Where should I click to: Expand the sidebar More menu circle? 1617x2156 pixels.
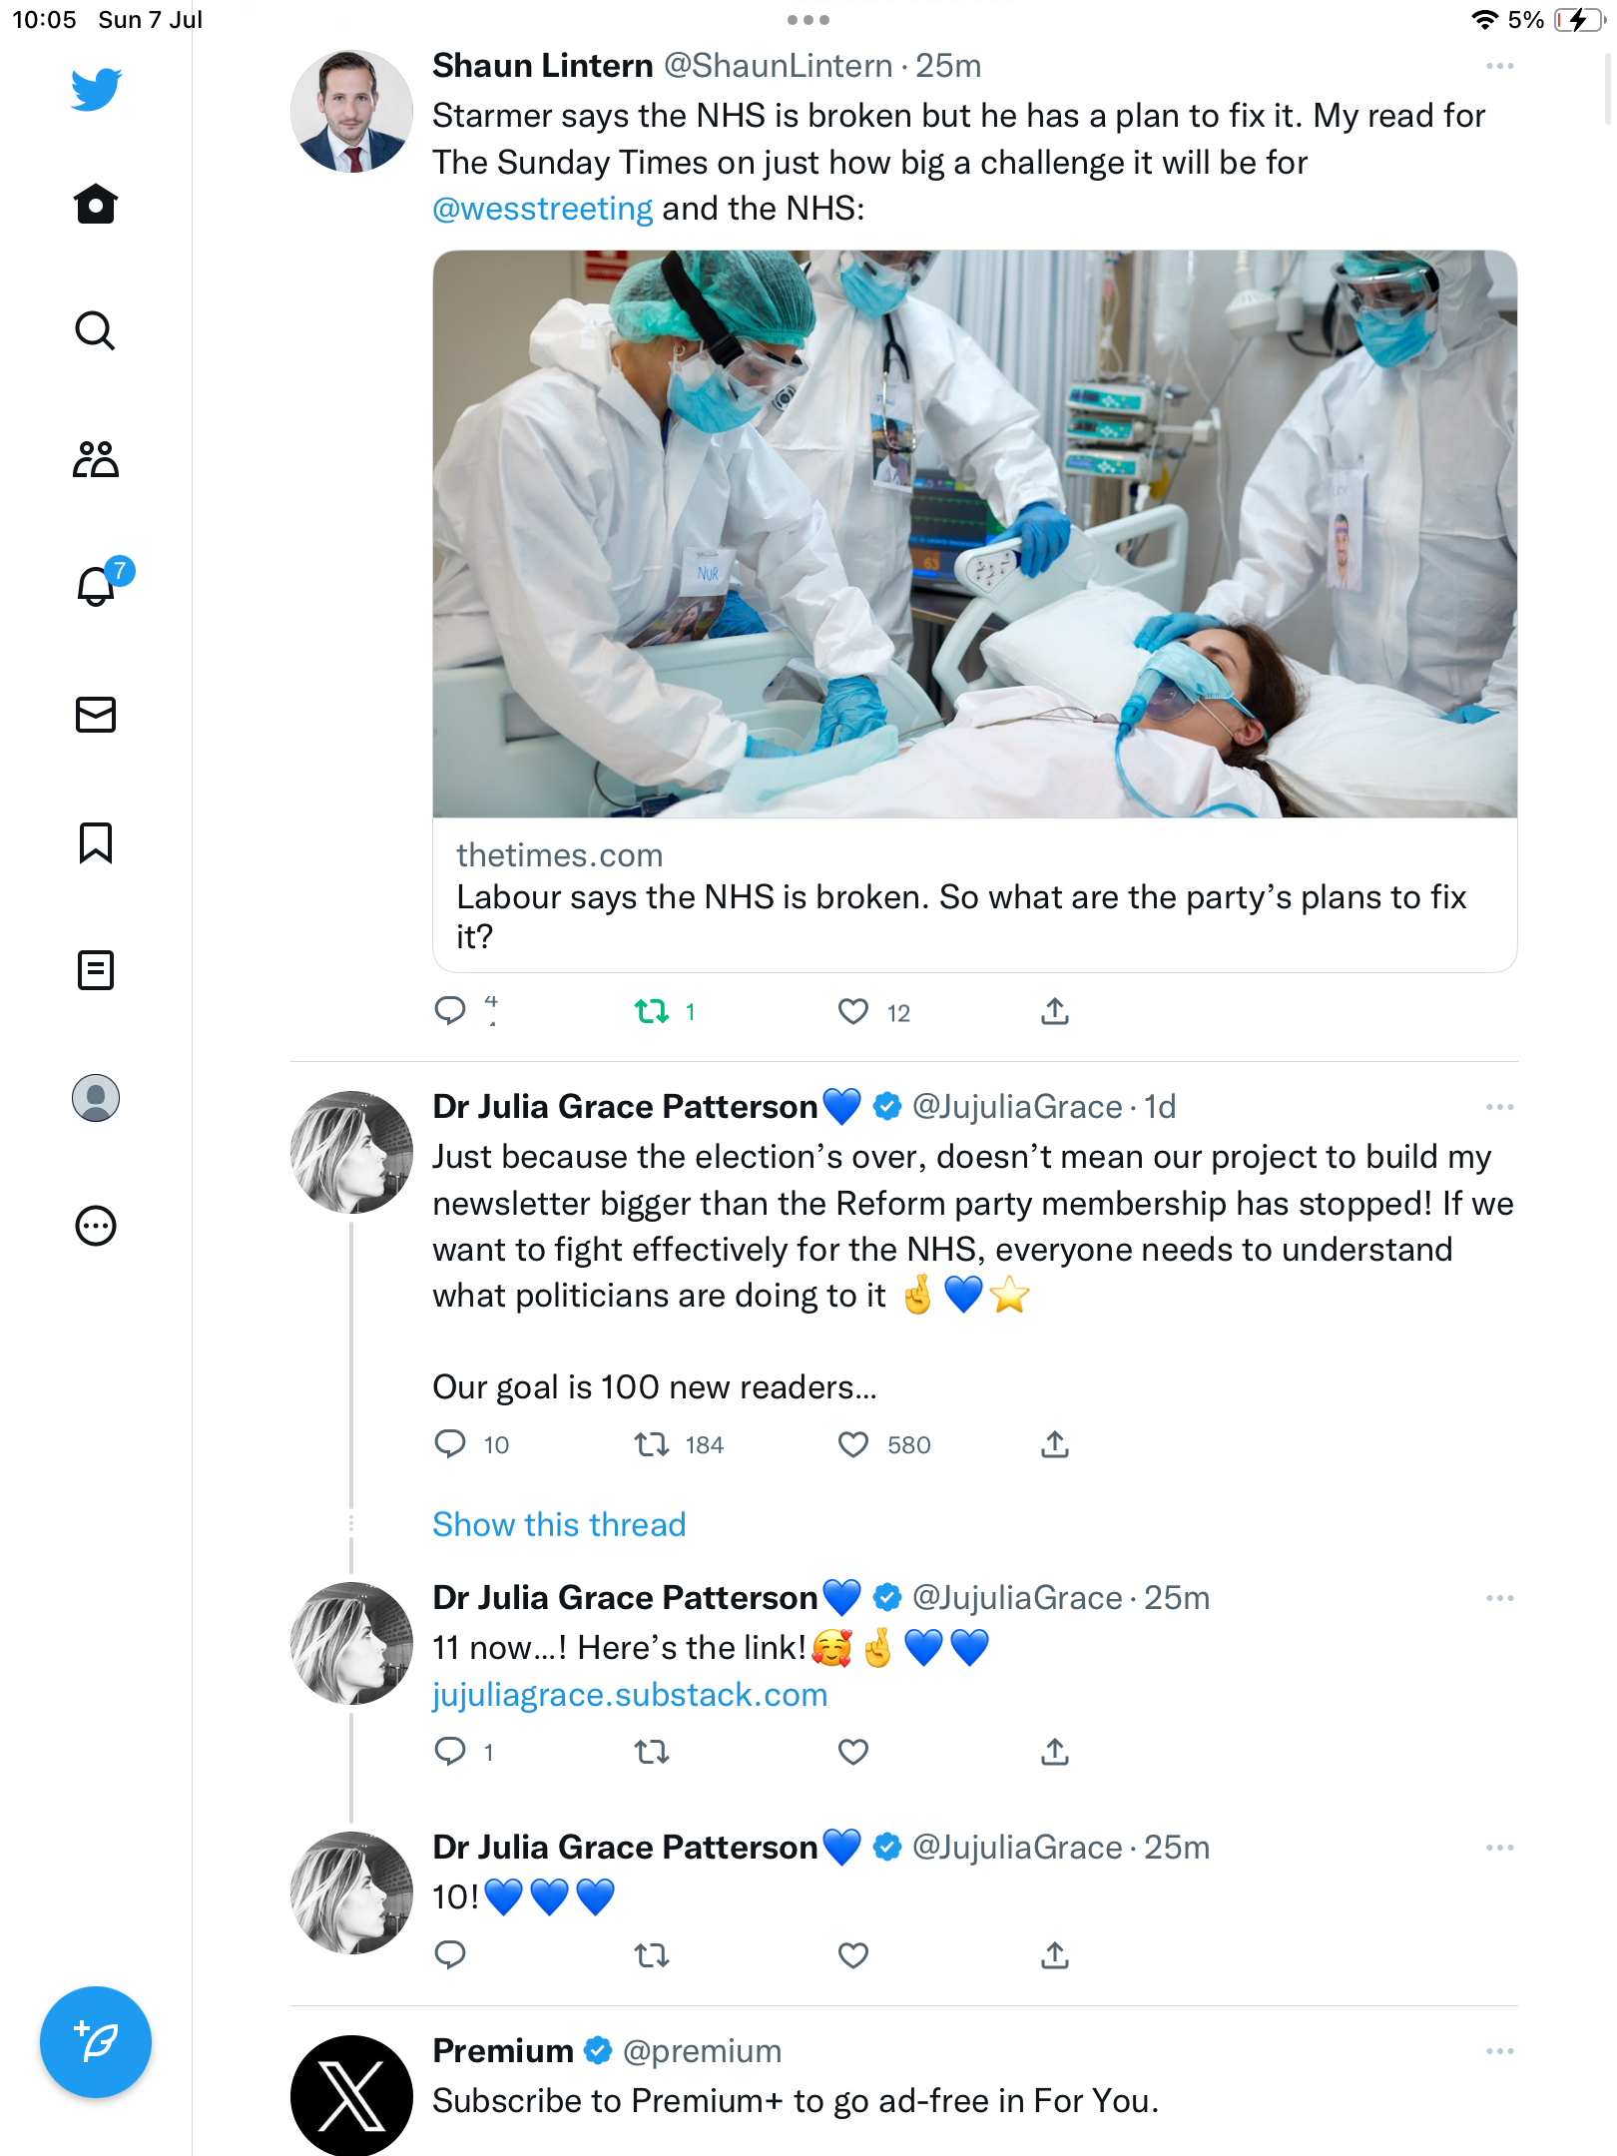96,1226
